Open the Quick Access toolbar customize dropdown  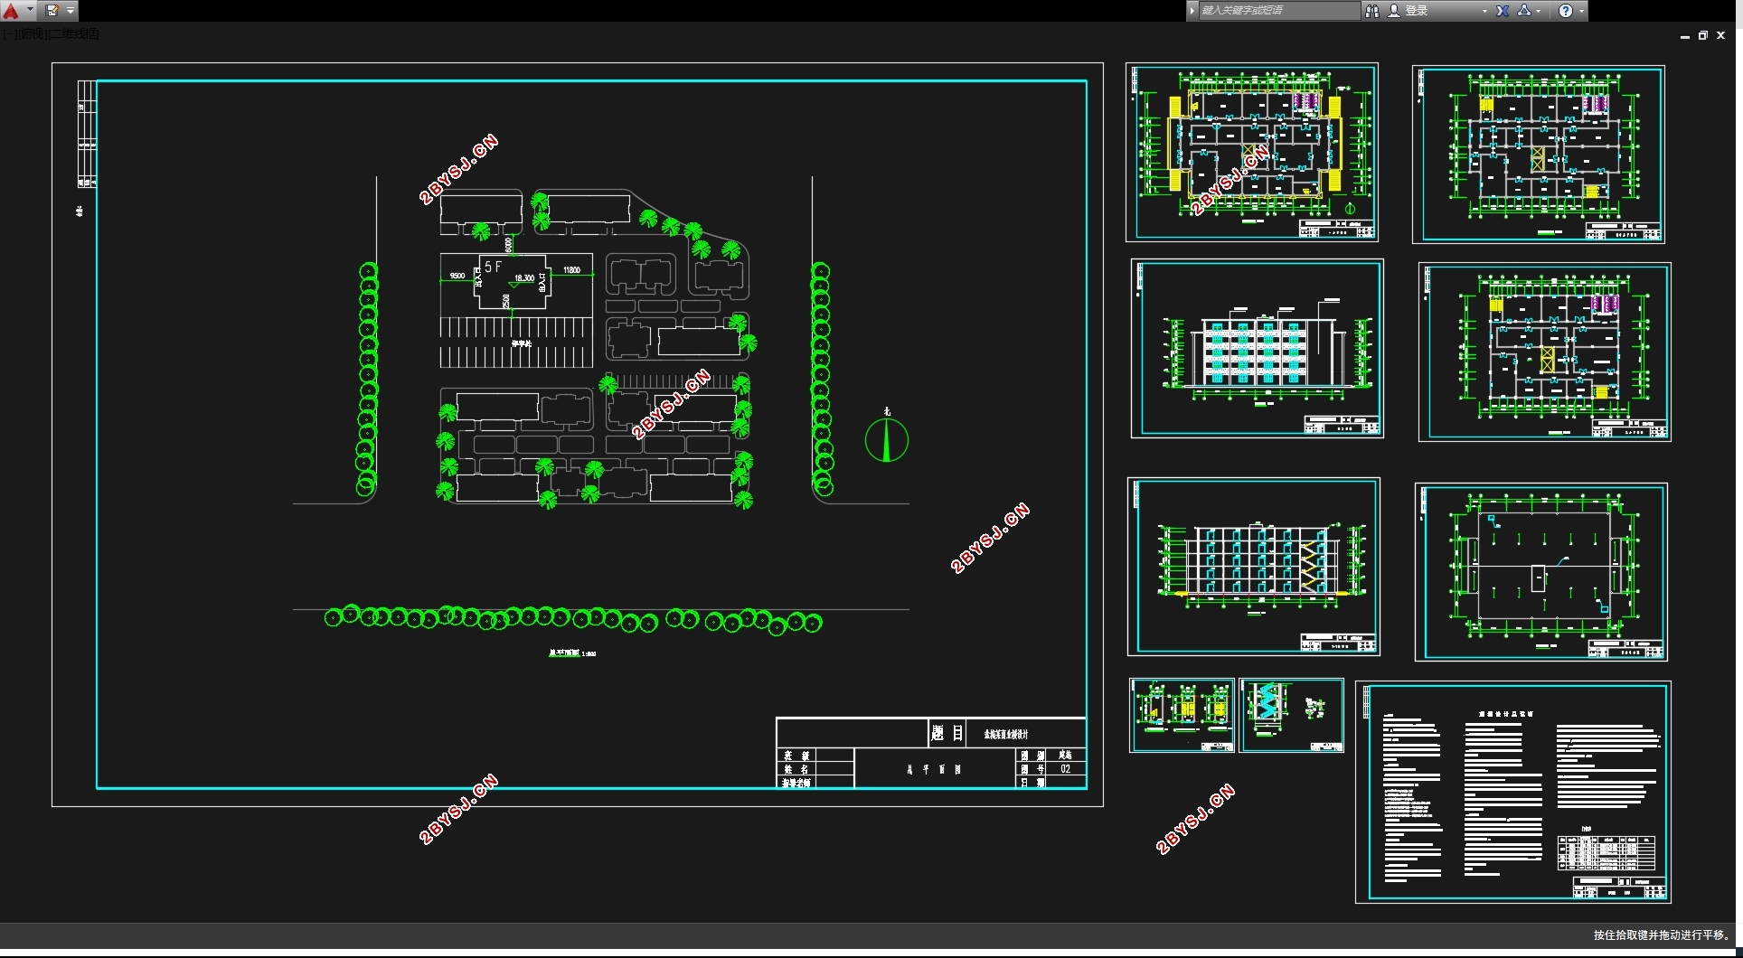click(71, 11)
